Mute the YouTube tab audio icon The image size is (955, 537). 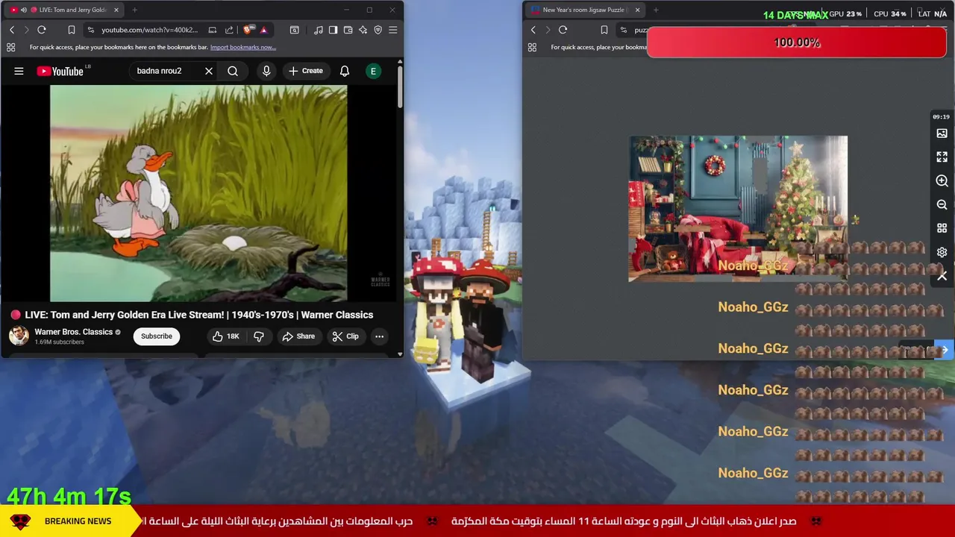pos(23,10)
